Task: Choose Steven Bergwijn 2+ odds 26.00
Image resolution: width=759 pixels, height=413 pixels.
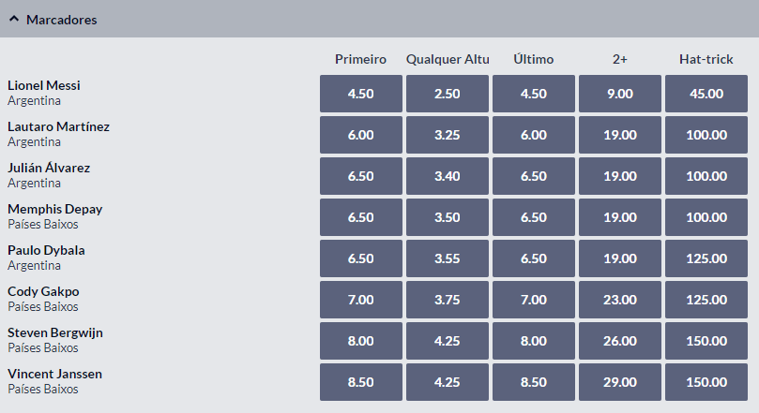Action: (x=620, y=341)
